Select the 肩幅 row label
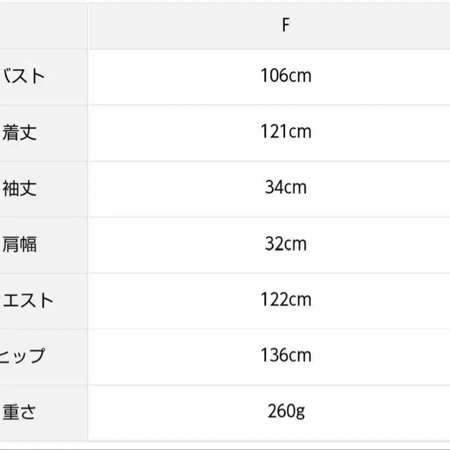This screenshot has height=450, width=450. pyautogui.click(x=20, y=244)
